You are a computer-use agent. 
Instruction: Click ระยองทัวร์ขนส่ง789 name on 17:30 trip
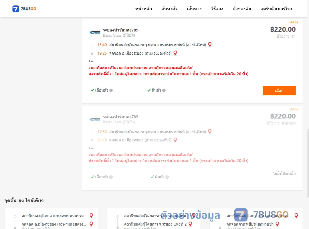(x=120, y=117)
